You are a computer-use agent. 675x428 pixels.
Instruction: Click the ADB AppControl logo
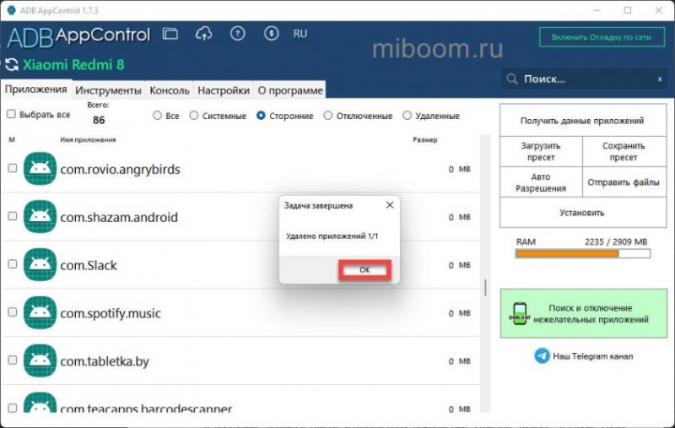[x=78, y=36]
